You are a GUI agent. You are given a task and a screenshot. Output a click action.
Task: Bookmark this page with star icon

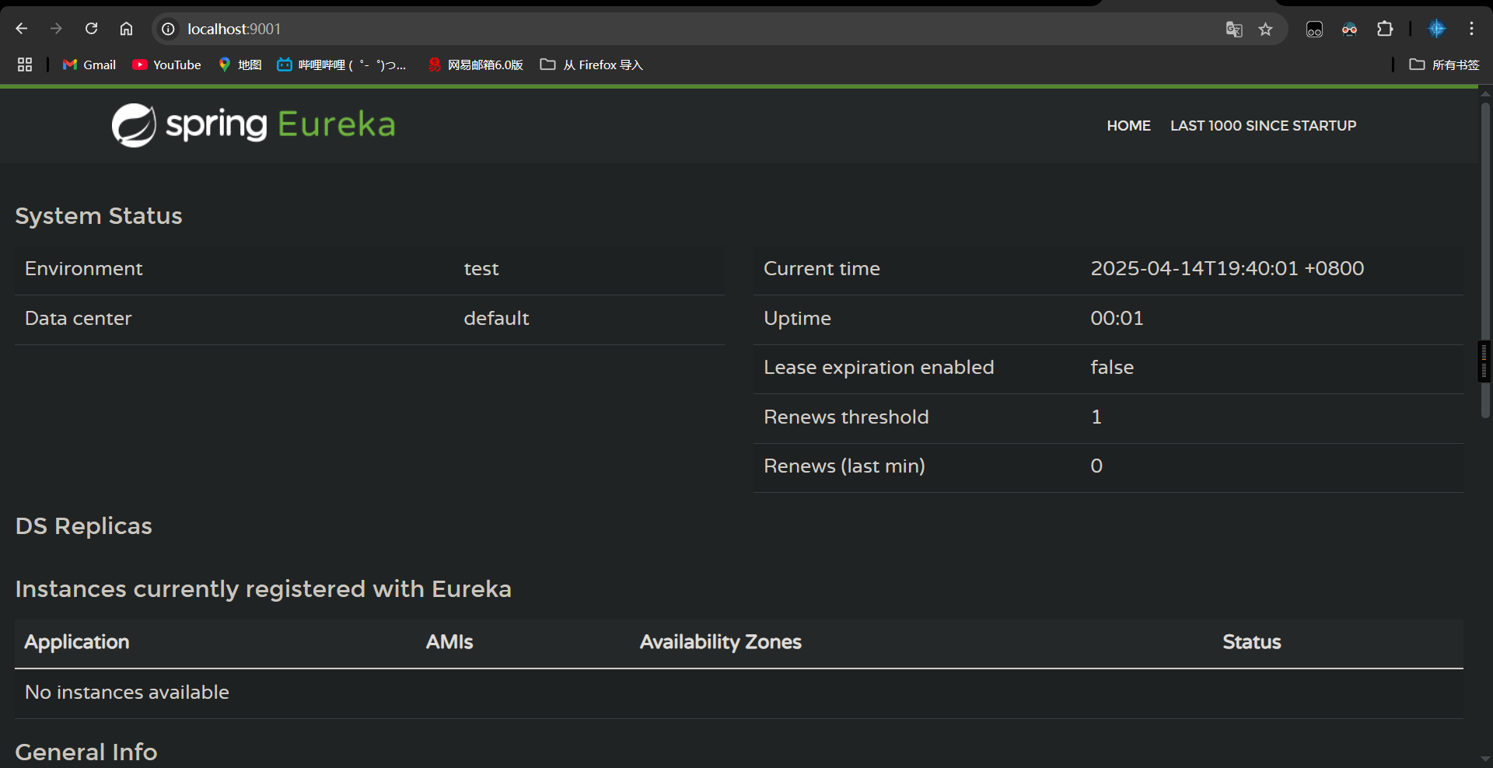tap(1266, 30)
